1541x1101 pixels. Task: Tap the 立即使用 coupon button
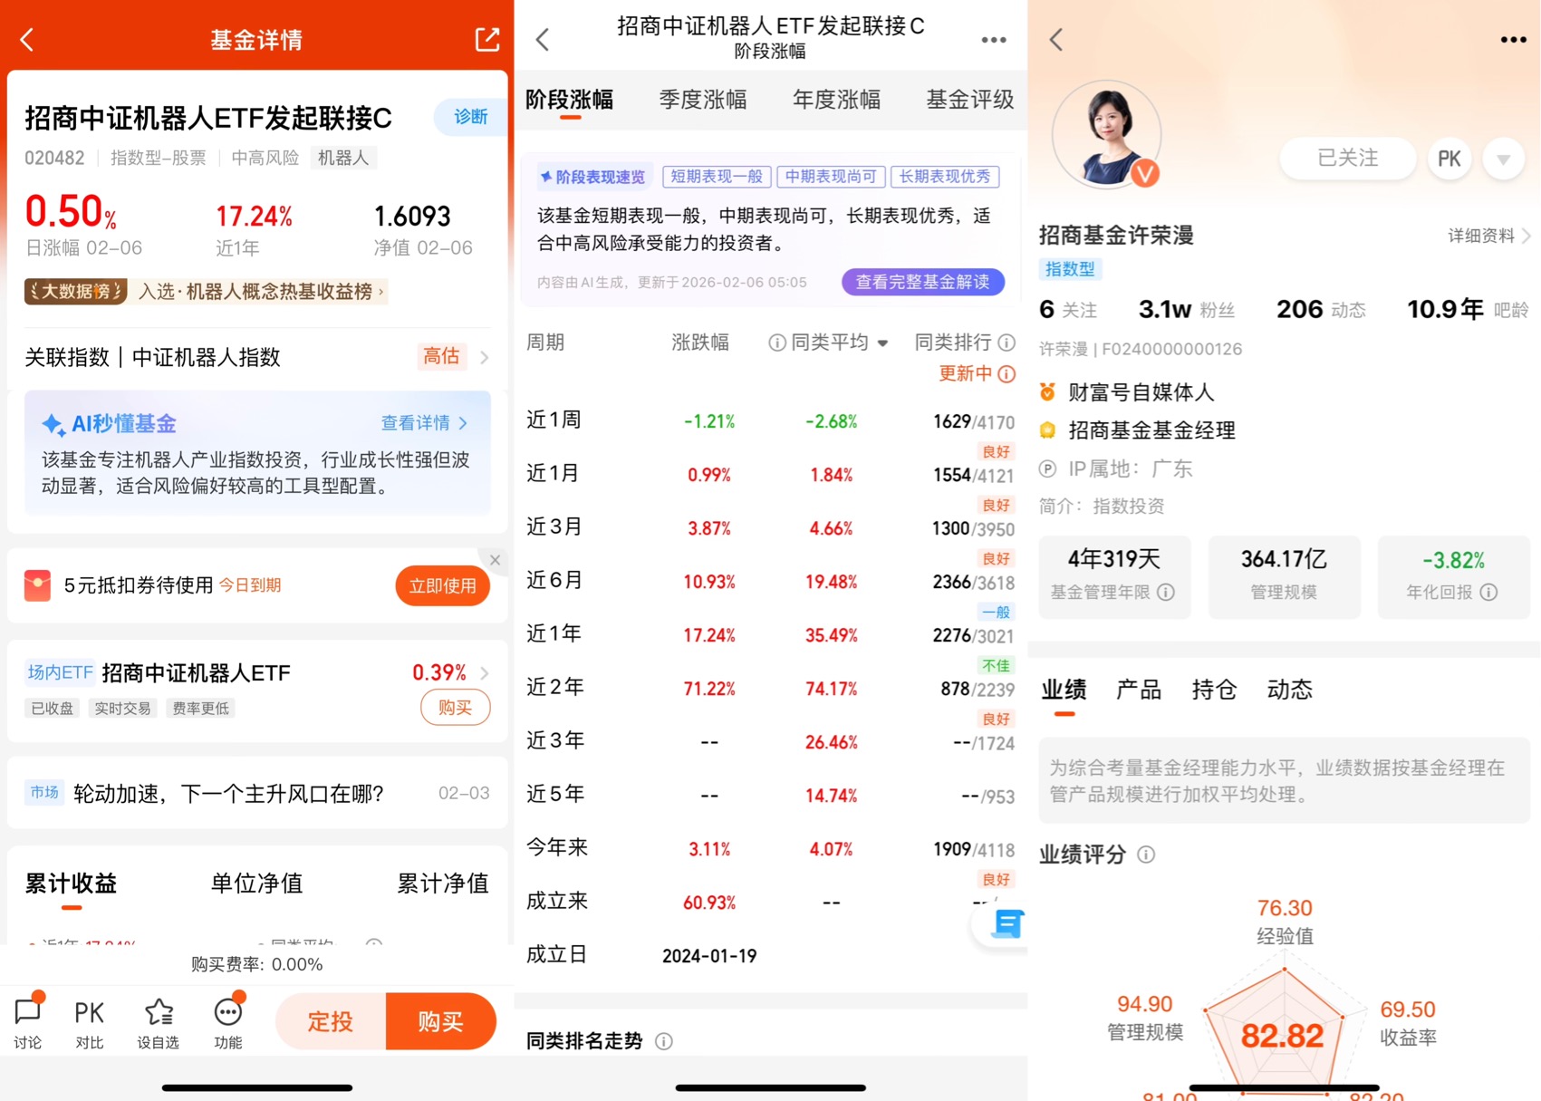coord(442,586)
